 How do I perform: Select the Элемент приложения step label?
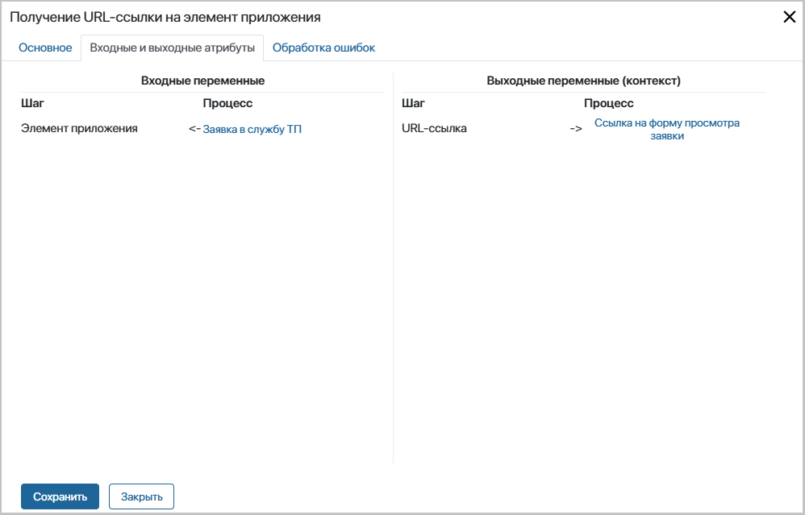(x=79, y=128)
